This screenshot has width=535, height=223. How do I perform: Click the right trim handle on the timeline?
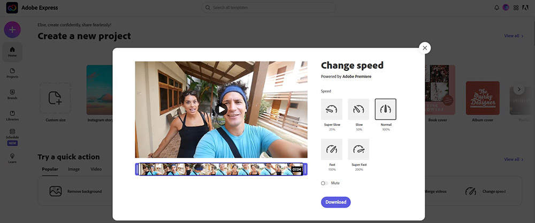coord(305,169)
